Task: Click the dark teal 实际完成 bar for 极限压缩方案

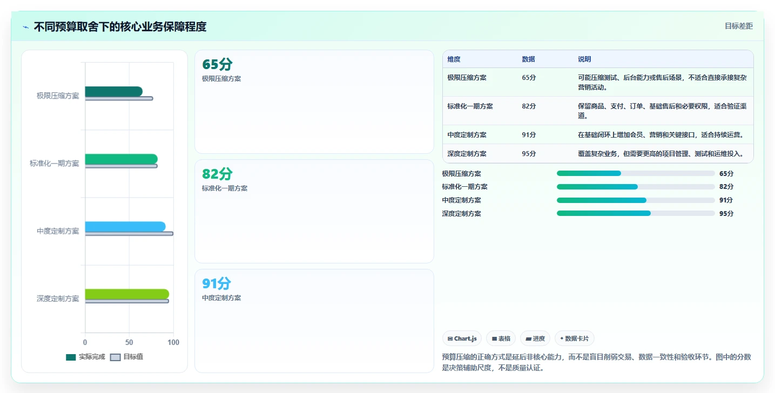Action: point(114,92)
